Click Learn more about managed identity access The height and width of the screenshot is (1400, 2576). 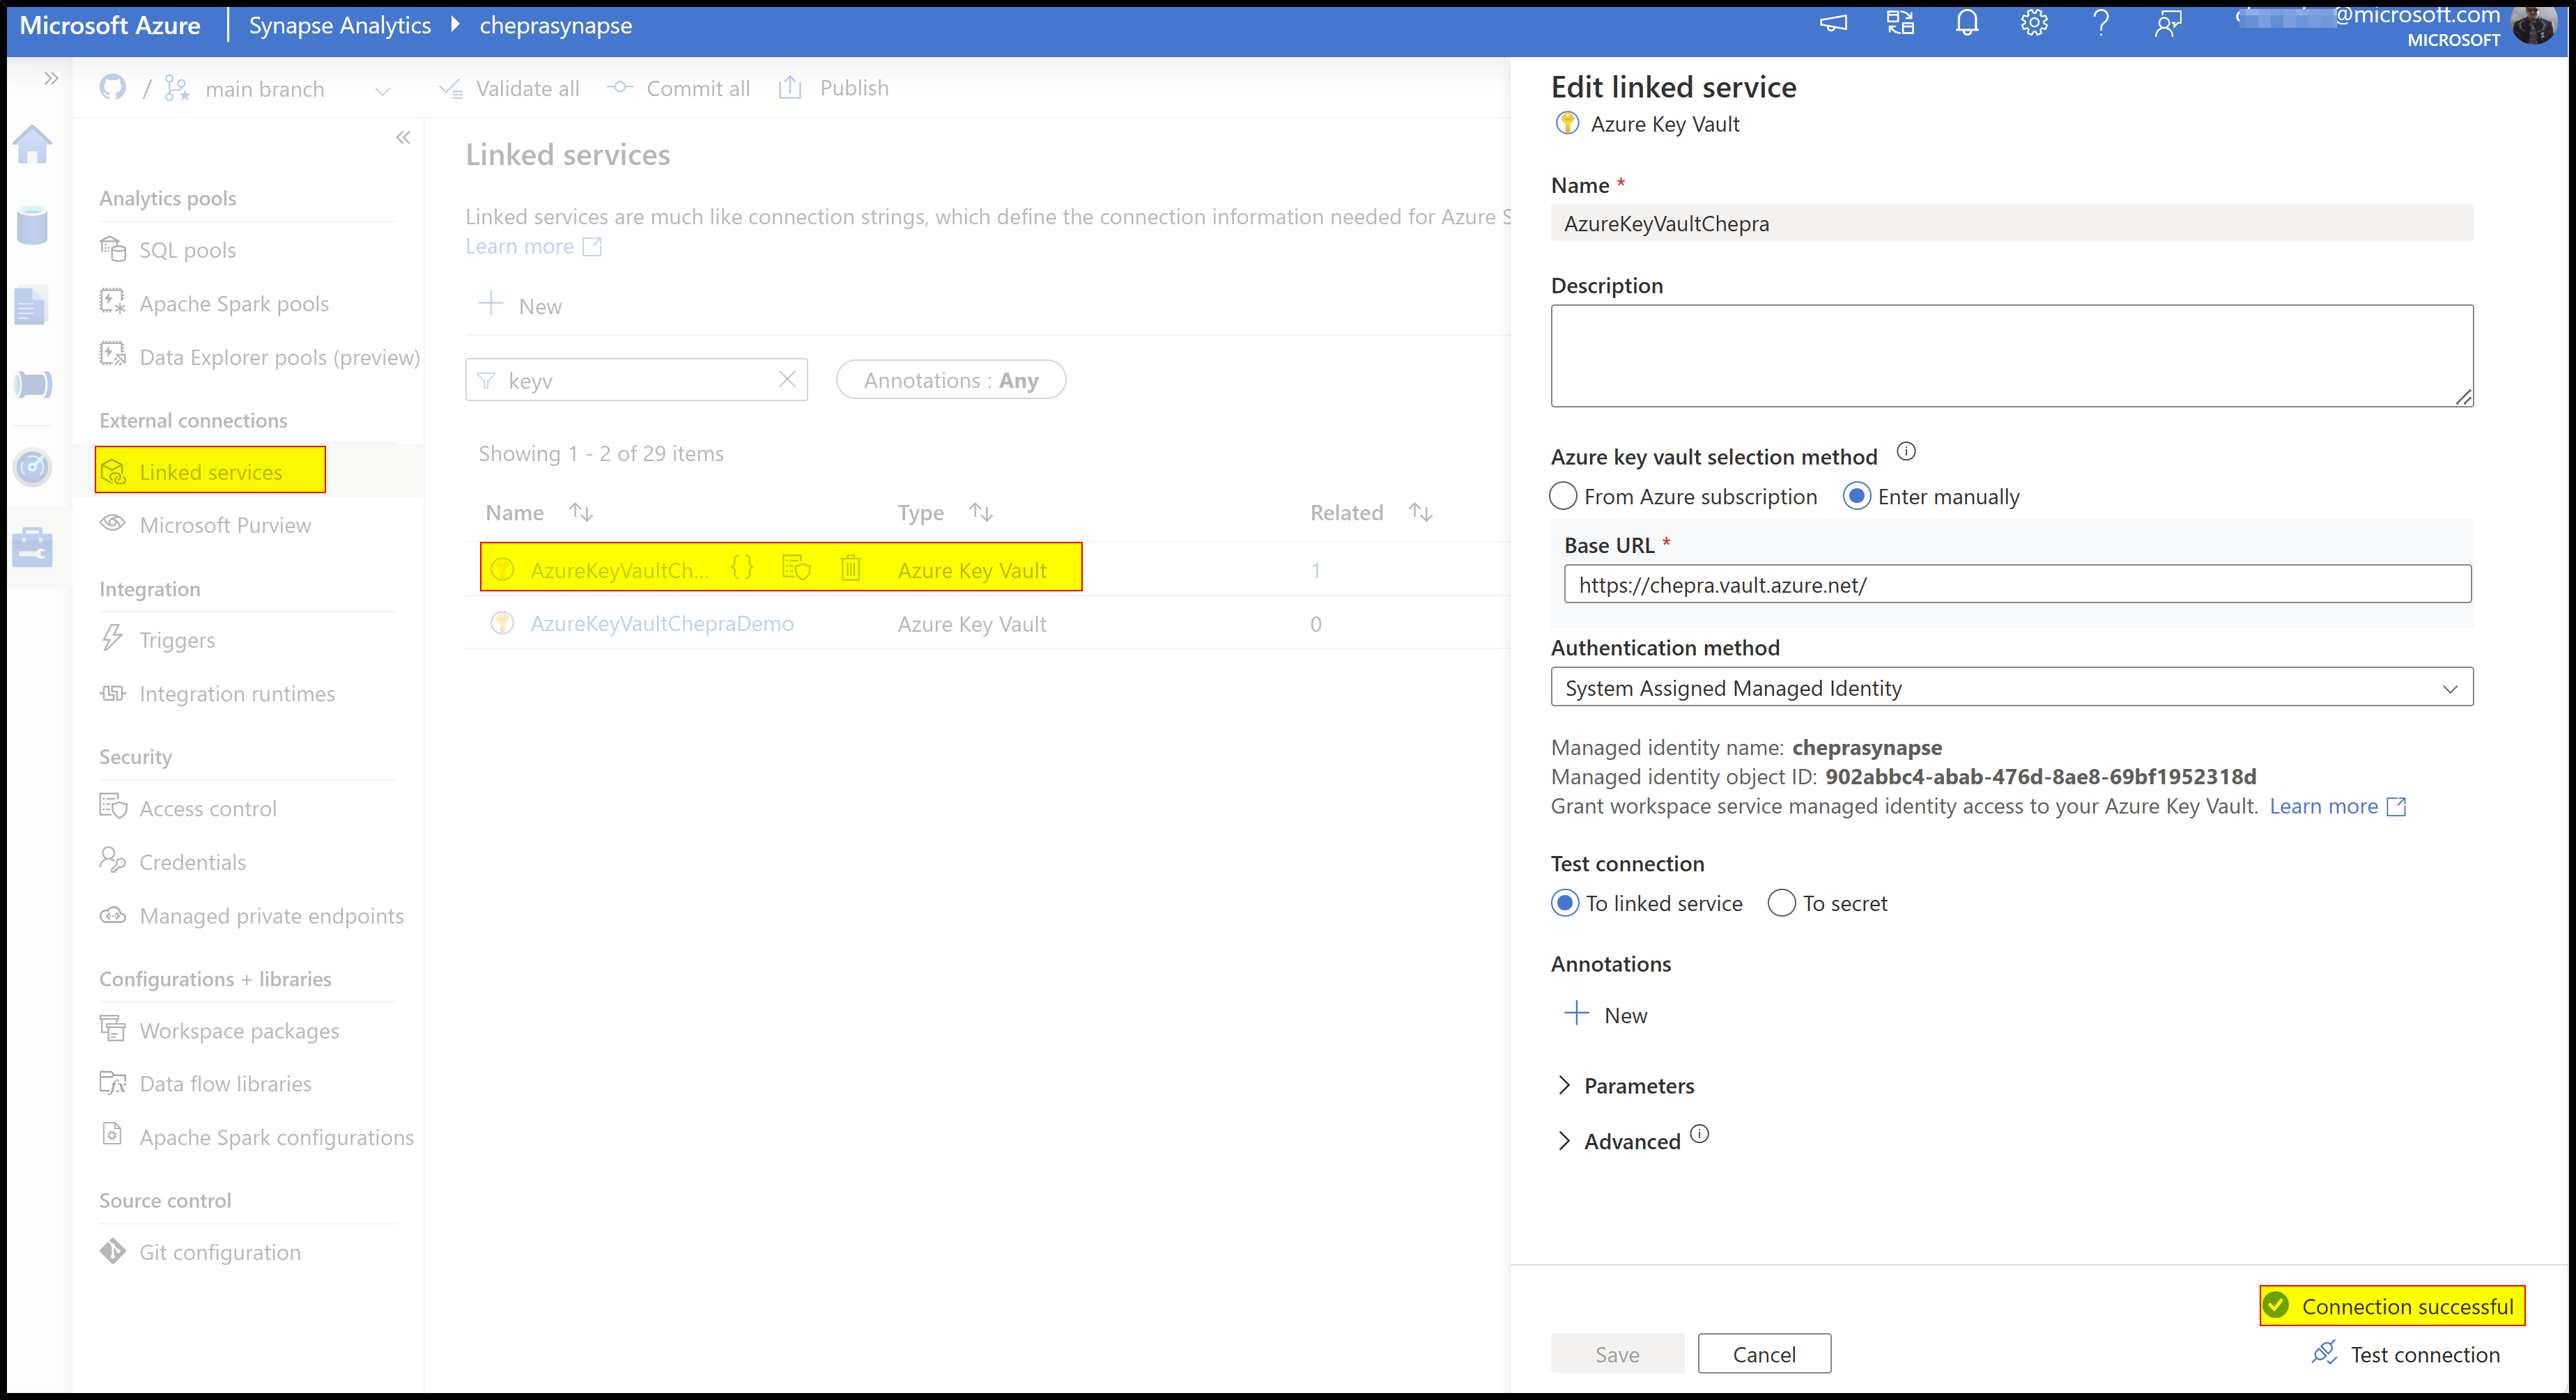tap(2337, 805)
